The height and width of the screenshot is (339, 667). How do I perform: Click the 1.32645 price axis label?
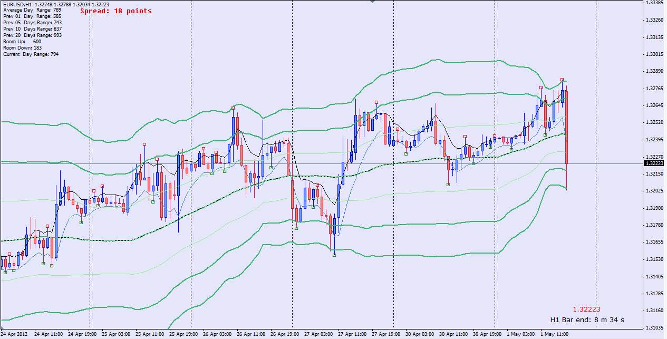(654, 105)
